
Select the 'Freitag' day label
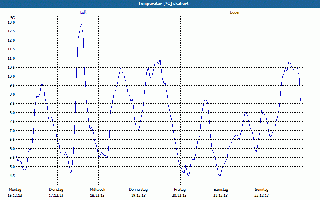[x=180, y=190]
